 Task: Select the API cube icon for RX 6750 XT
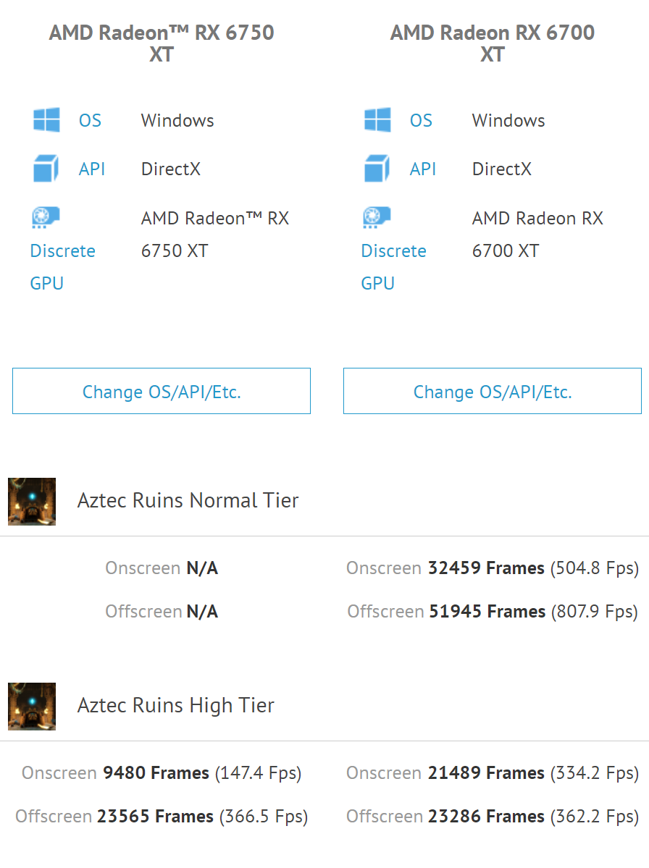point(46,169)
